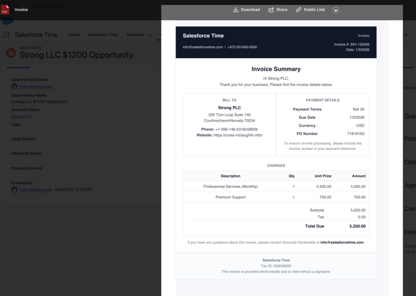Open the Salesforce Time navigation tab
This screenshot has width=416, height=296.
(103, 35)
